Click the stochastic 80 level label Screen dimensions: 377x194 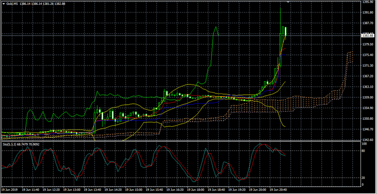pos(364,151)
